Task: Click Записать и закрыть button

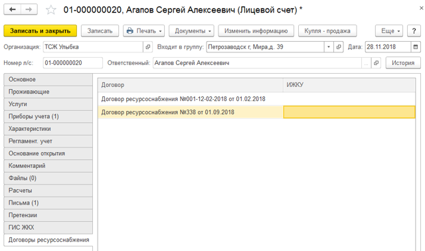Action: pos(40,31)
